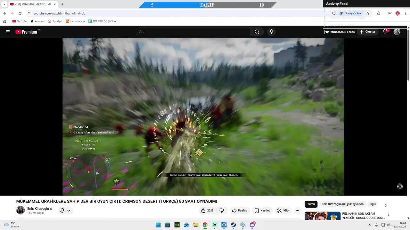This screenshot has width=410, height=230.
Task: Focus the Ara search field
Action: [193, 32]
